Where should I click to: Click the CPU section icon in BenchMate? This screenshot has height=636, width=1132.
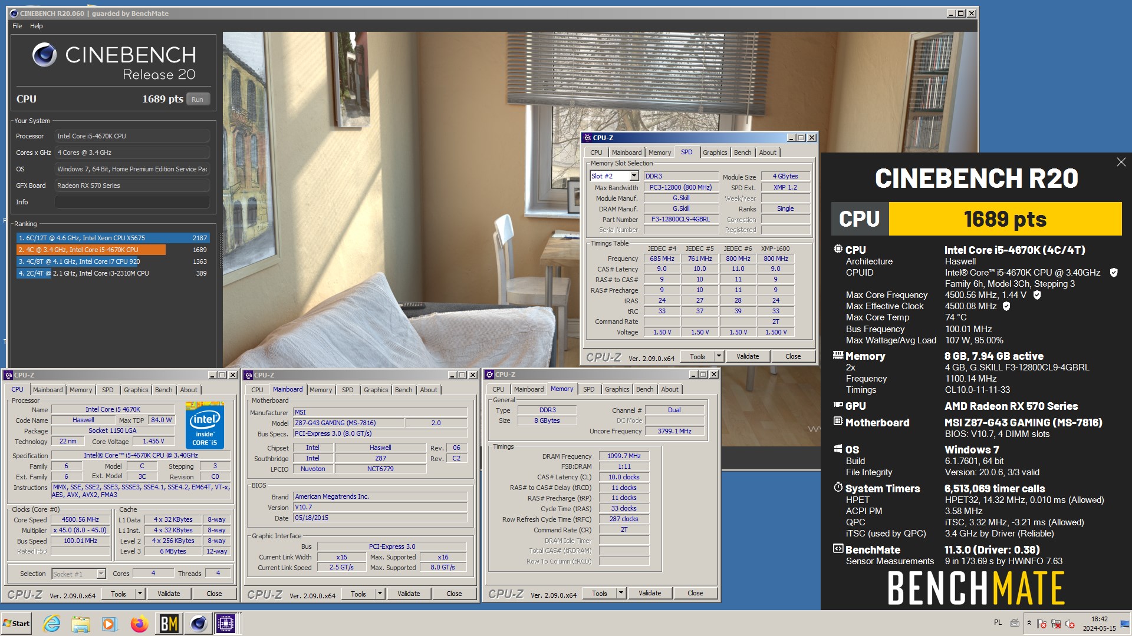click(838, 249)
